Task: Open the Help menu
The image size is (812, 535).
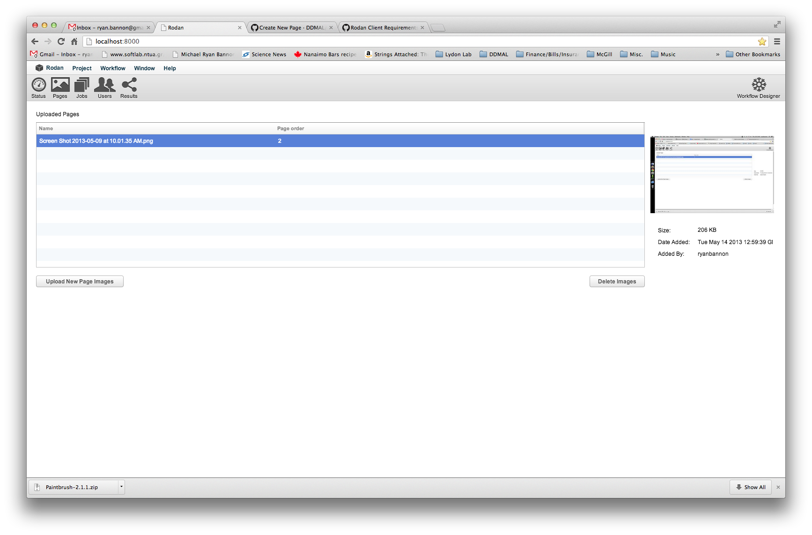Action: coord(170,68)
